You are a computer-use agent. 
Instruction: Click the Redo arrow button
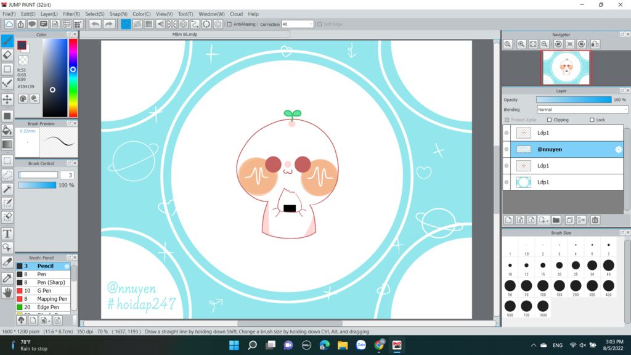coord(108,24)
